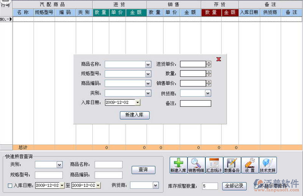Toggle the 不显示零库存 checkbox
303x196 pixels.
point(256,186)
